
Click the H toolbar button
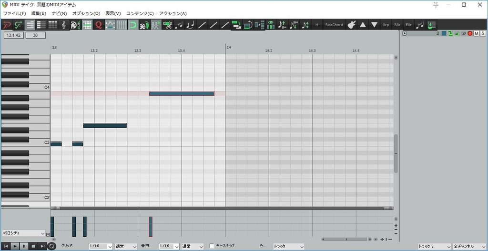click(317, 25)
